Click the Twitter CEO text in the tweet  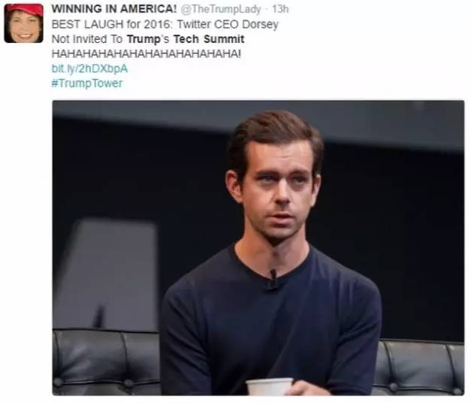point(208,24)
